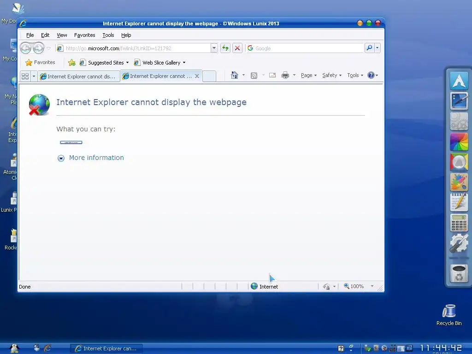Viewport: 472px width, 354px height.
Task: Expand the address bar history dropdown
Action: (214, 48)
